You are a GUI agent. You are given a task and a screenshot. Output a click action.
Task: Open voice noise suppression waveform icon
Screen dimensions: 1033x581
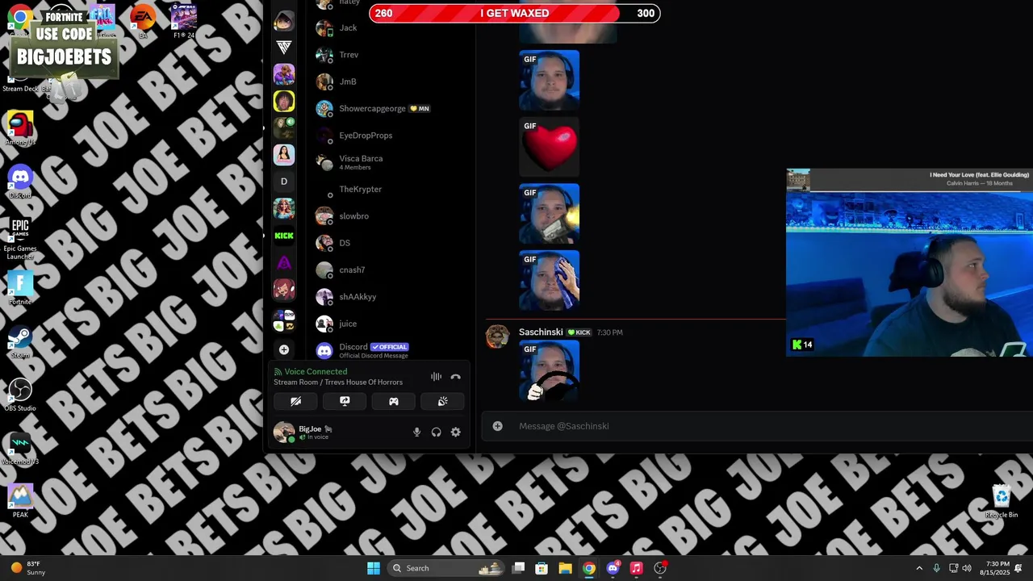point(436,377)
